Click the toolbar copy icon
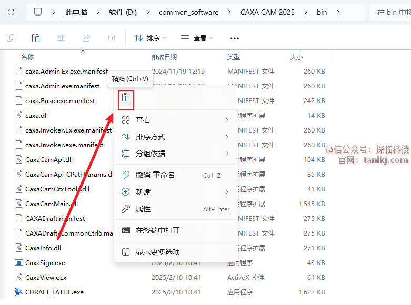The width and height of the screenshot is (411, 305). 11,38
